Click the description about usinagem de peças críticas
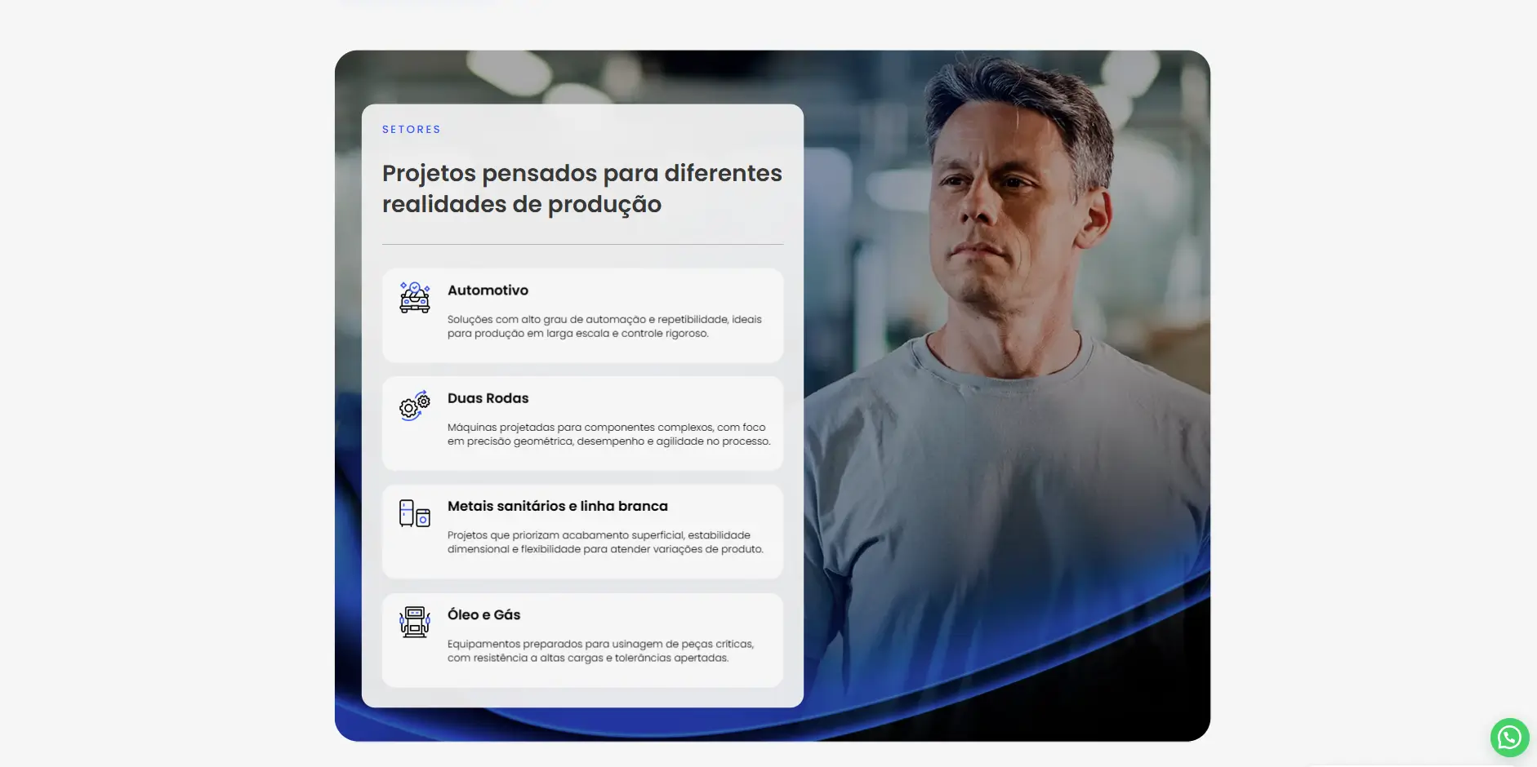This screenshot has height=767, width=1537. click(599, 650)
